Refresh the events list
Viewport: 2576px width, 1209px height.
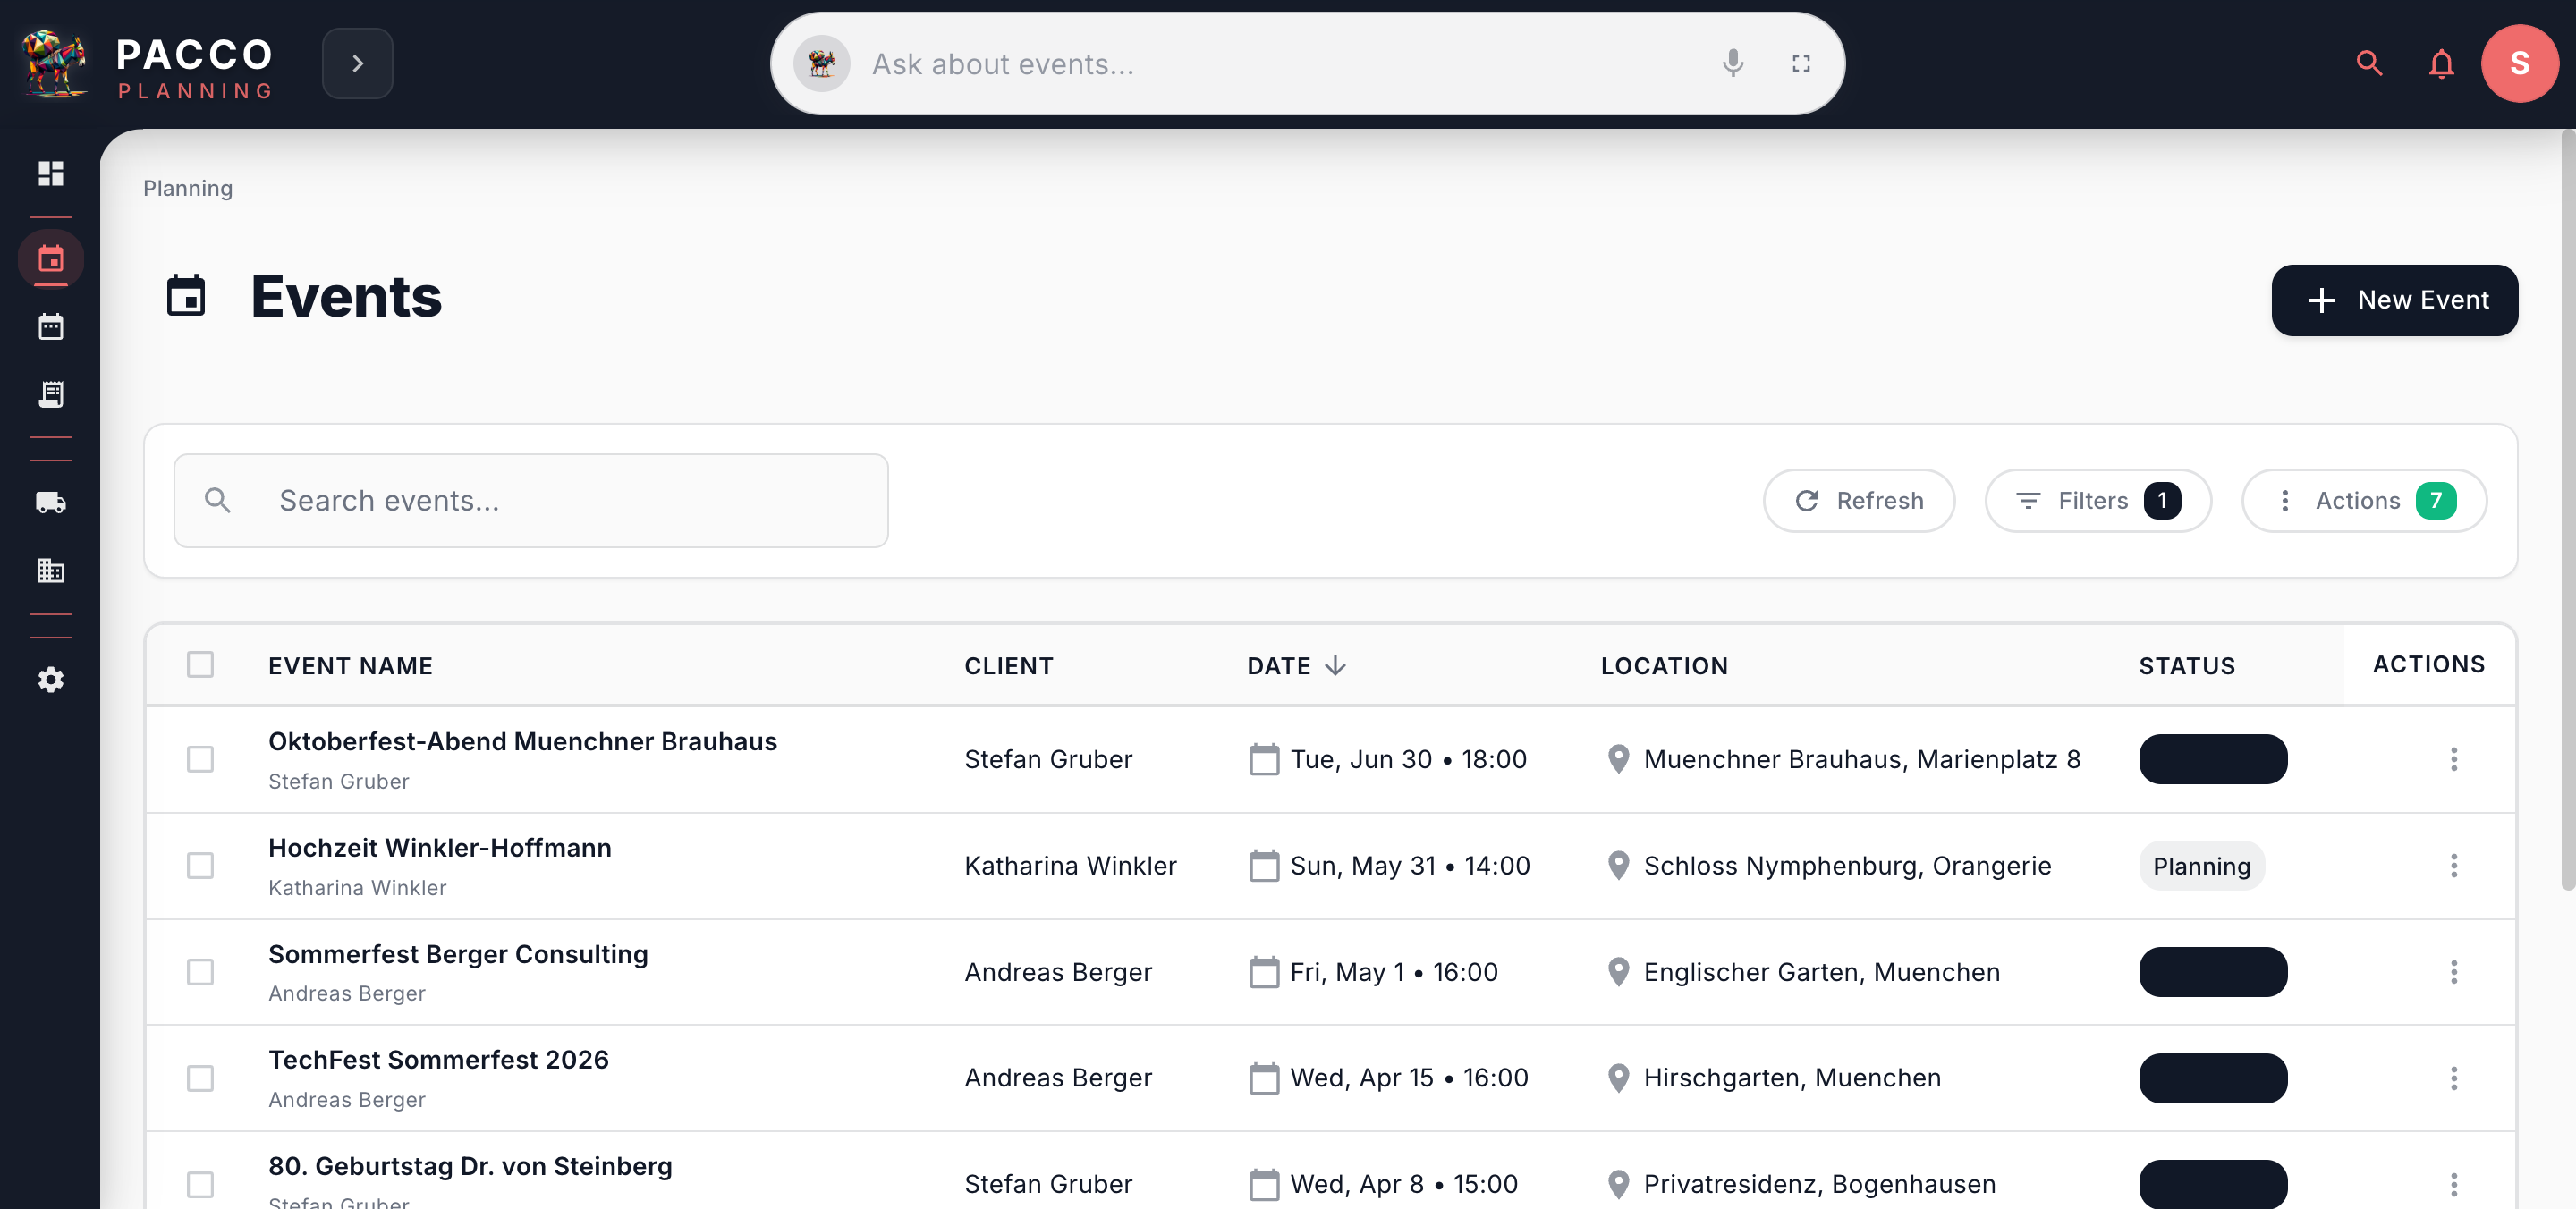click(1858, 500)
